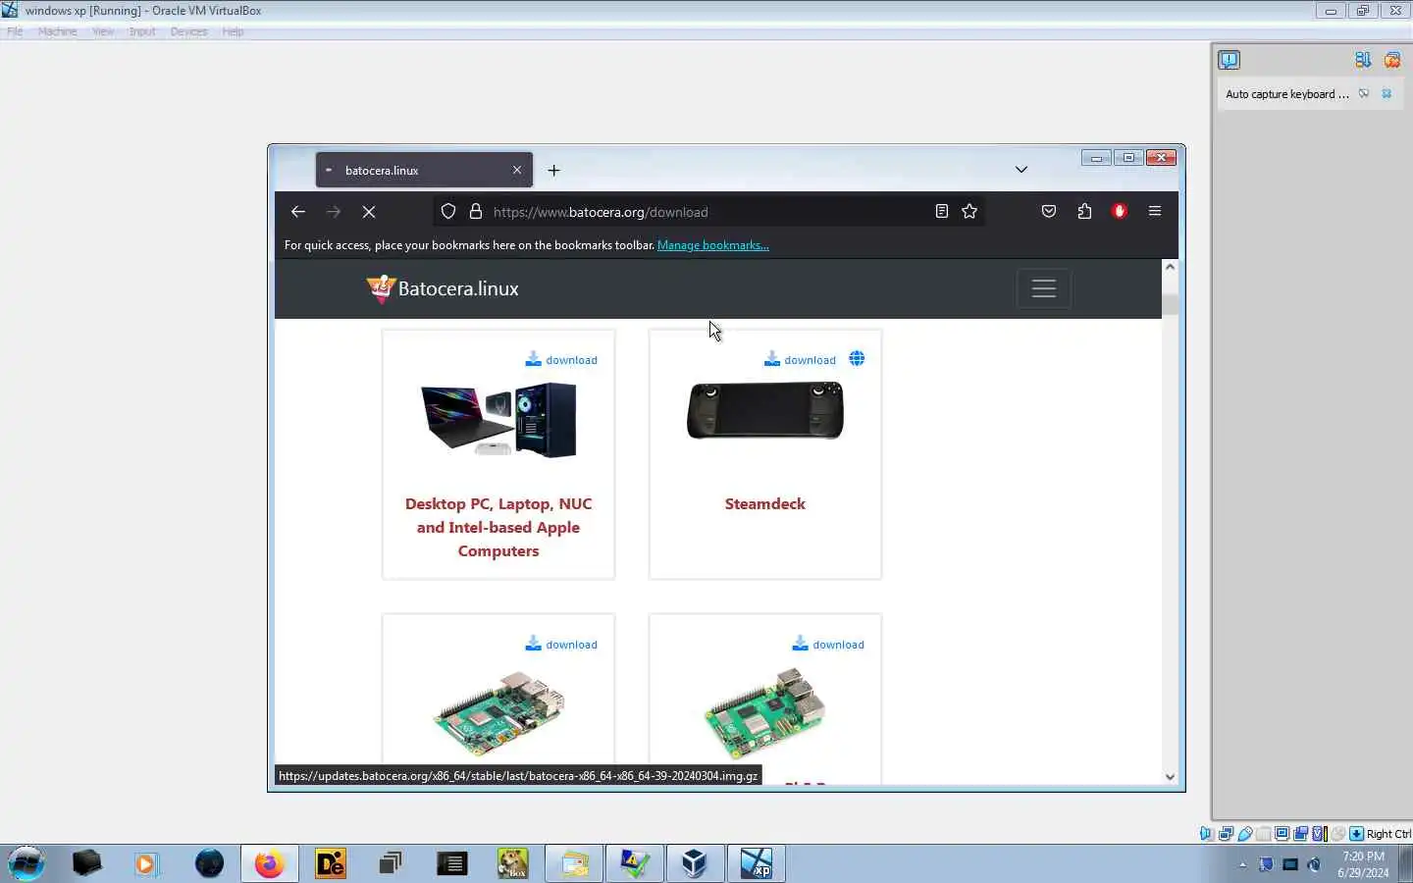This screenshot has height=883, width=1413.
Task: Open the VirtualBox Input menu
Action: click(x=142, y=31)
